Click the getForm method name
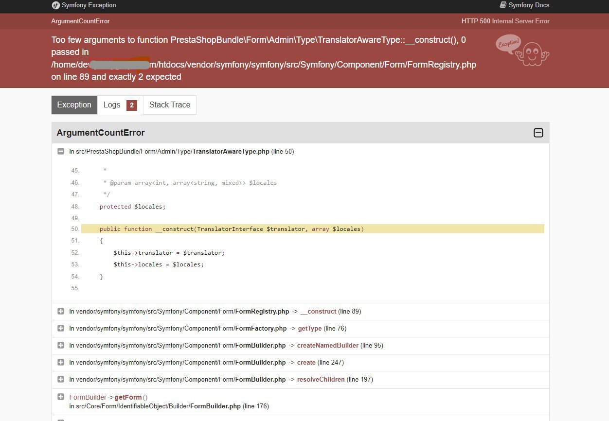609x421 pixels. [x=128, y=397]
